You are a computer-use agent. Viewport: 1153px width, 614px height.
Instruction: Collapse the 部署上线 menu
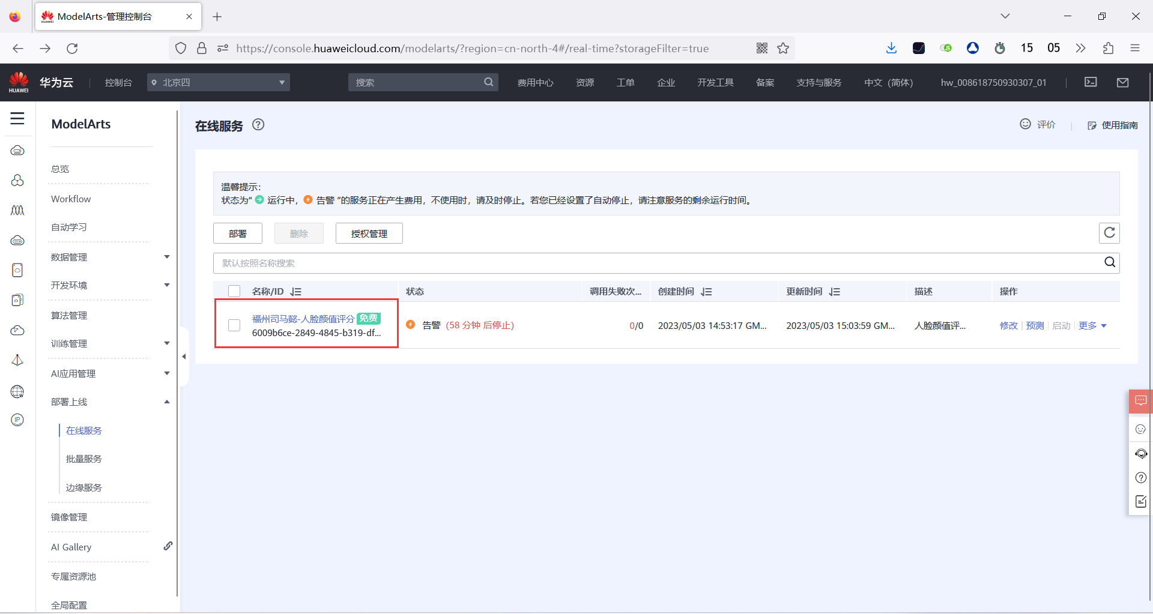167,402
